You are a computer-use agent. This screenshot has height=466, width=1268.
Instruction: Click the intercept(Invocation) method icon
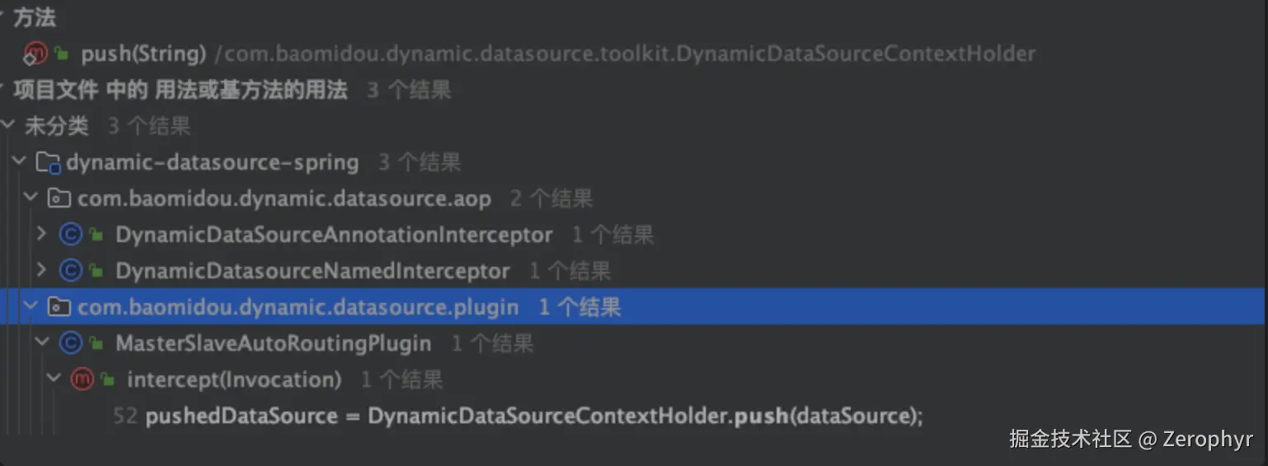(82, 380)
